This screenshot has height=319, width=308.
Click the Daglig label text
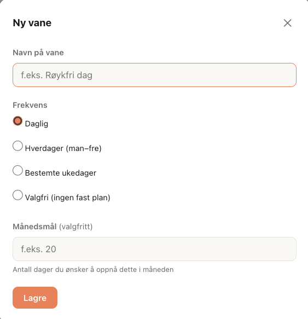tap(37, 124)
